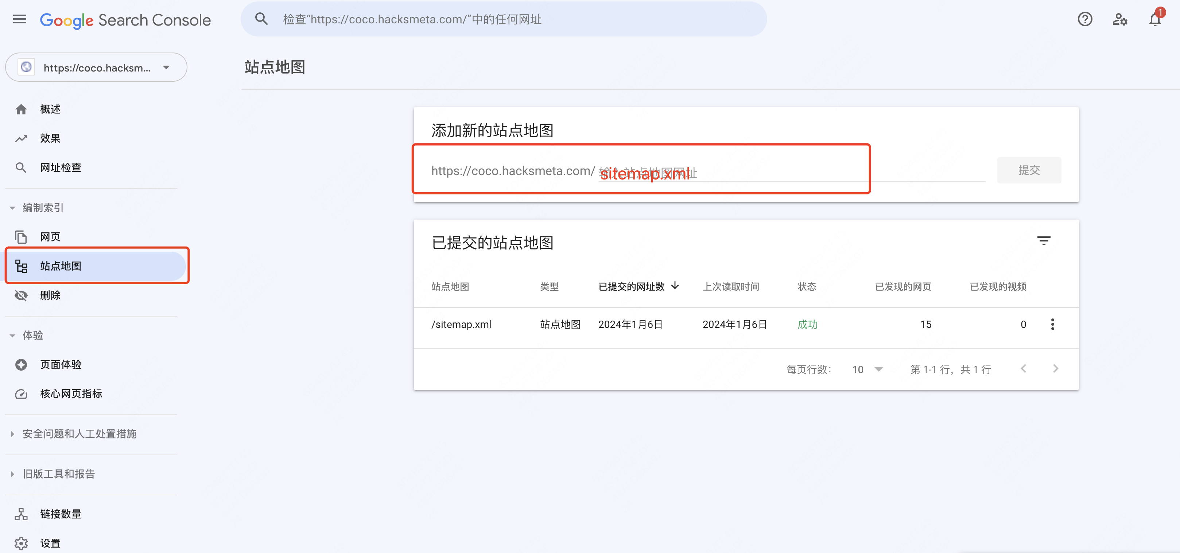Click the /sitemap.xml entry in table
The image size is (1180, 553).
point(461,324)
